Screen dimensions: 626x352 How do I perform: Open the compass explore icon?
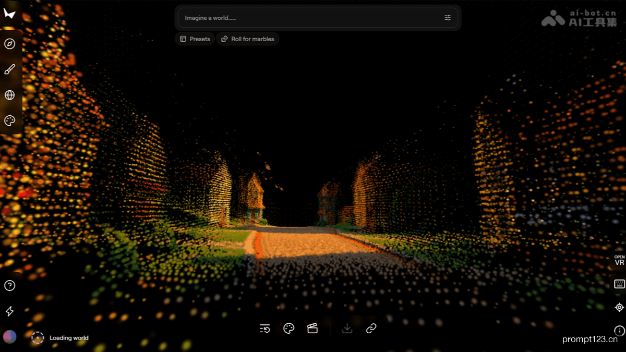pyautogui.click(x=9, y=44)
